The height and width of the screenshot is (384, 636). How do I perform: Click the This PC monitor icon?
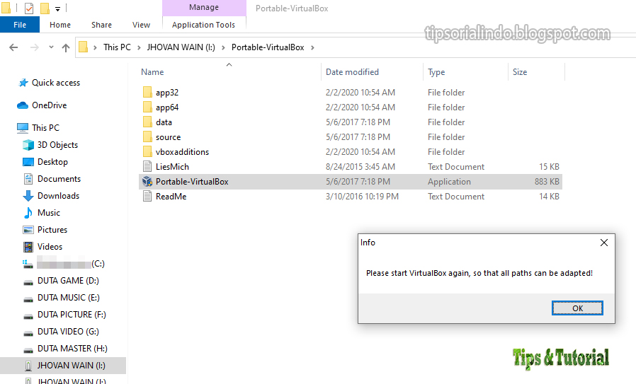pos(22,128)
